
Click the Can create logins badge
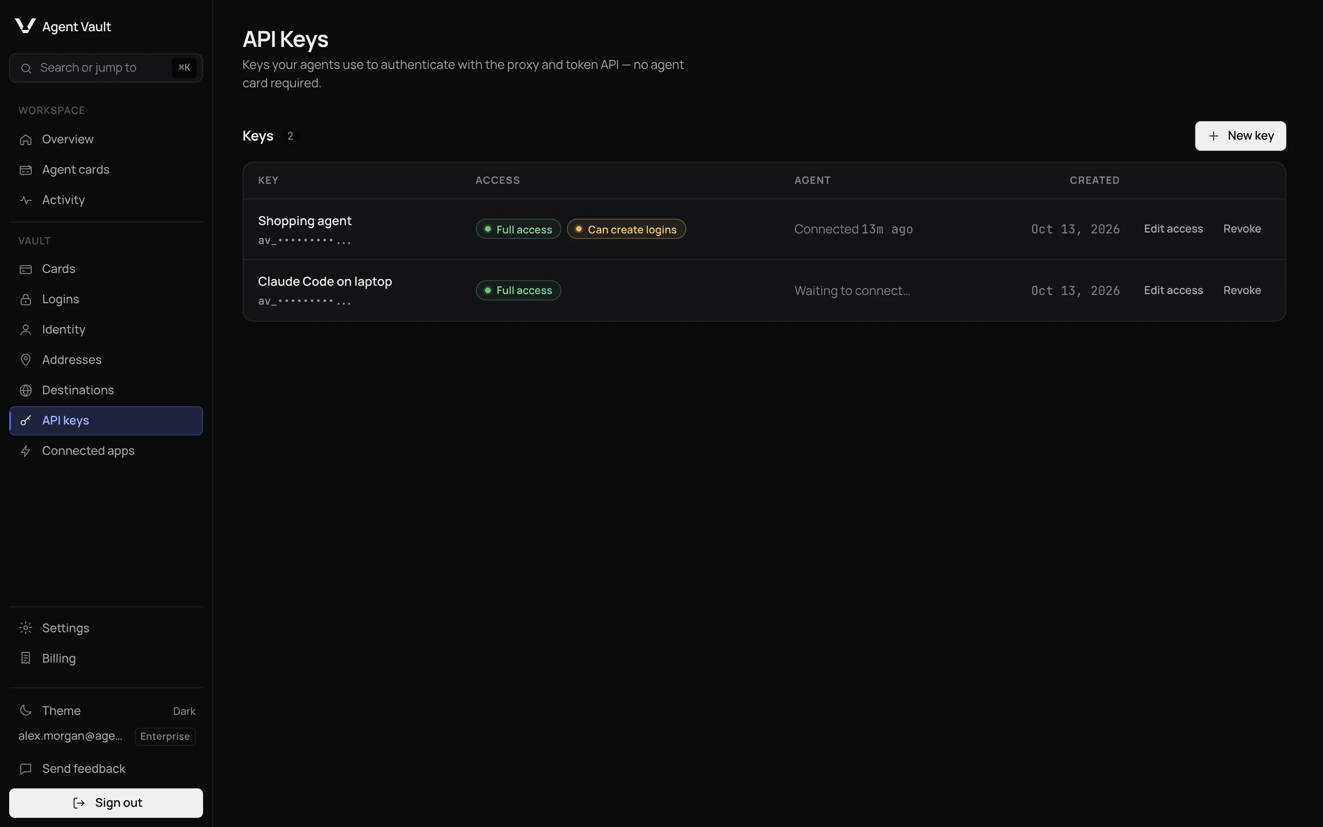[x=626, y=229]
